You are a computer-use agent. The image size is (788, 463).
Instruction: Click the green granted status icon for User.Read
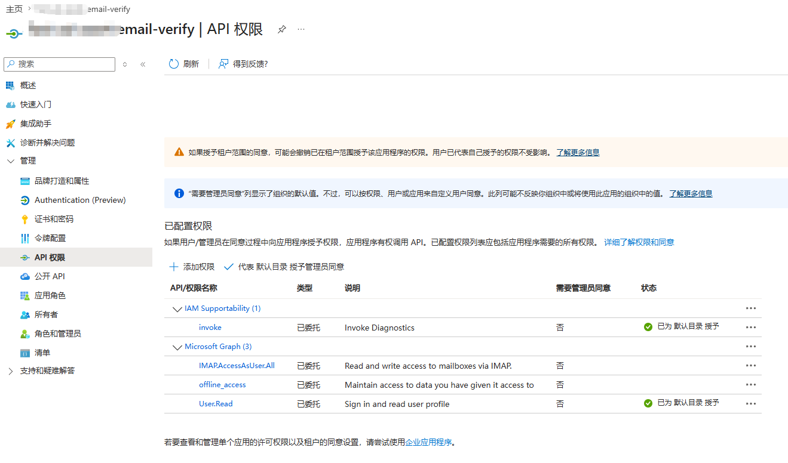(648, 403)
